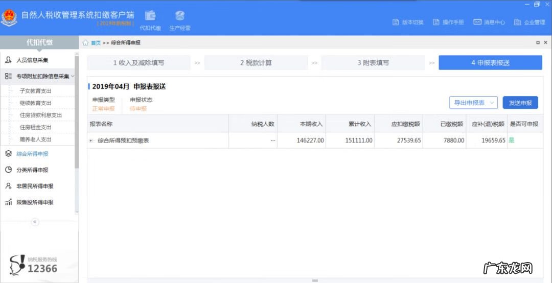Open the 导出申报表 dropdown

tap(473, 103)
